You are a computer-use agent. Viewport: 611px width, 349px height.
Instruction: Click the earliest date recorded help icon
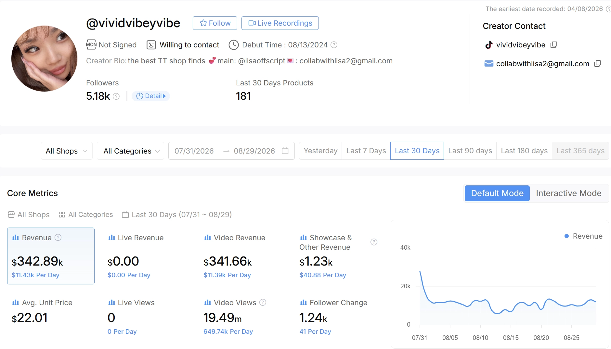[608, 9]
